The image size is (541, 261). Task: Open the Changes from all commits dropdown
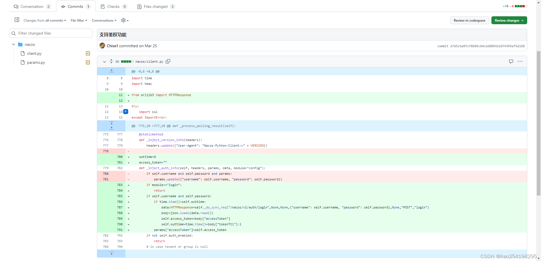pos(45,20)
